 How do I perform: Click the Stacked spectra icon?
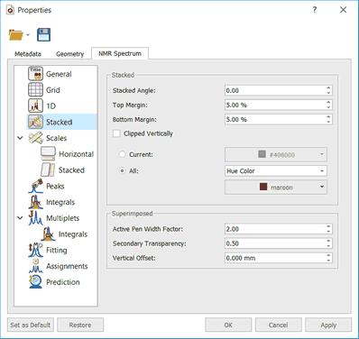35,122
